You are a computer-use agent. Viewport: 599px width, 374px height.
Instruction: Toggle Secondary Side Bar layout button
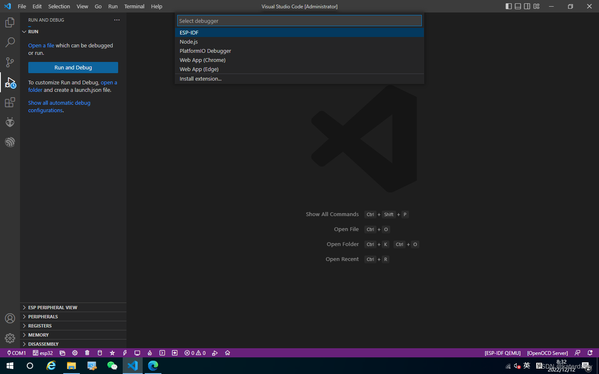527,6
